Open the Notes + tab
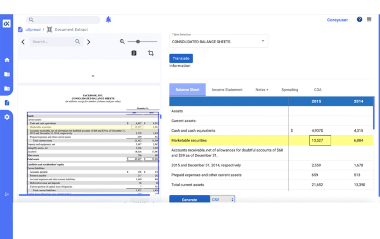Screen dimensions: 380x239 [x=262, y=90]
